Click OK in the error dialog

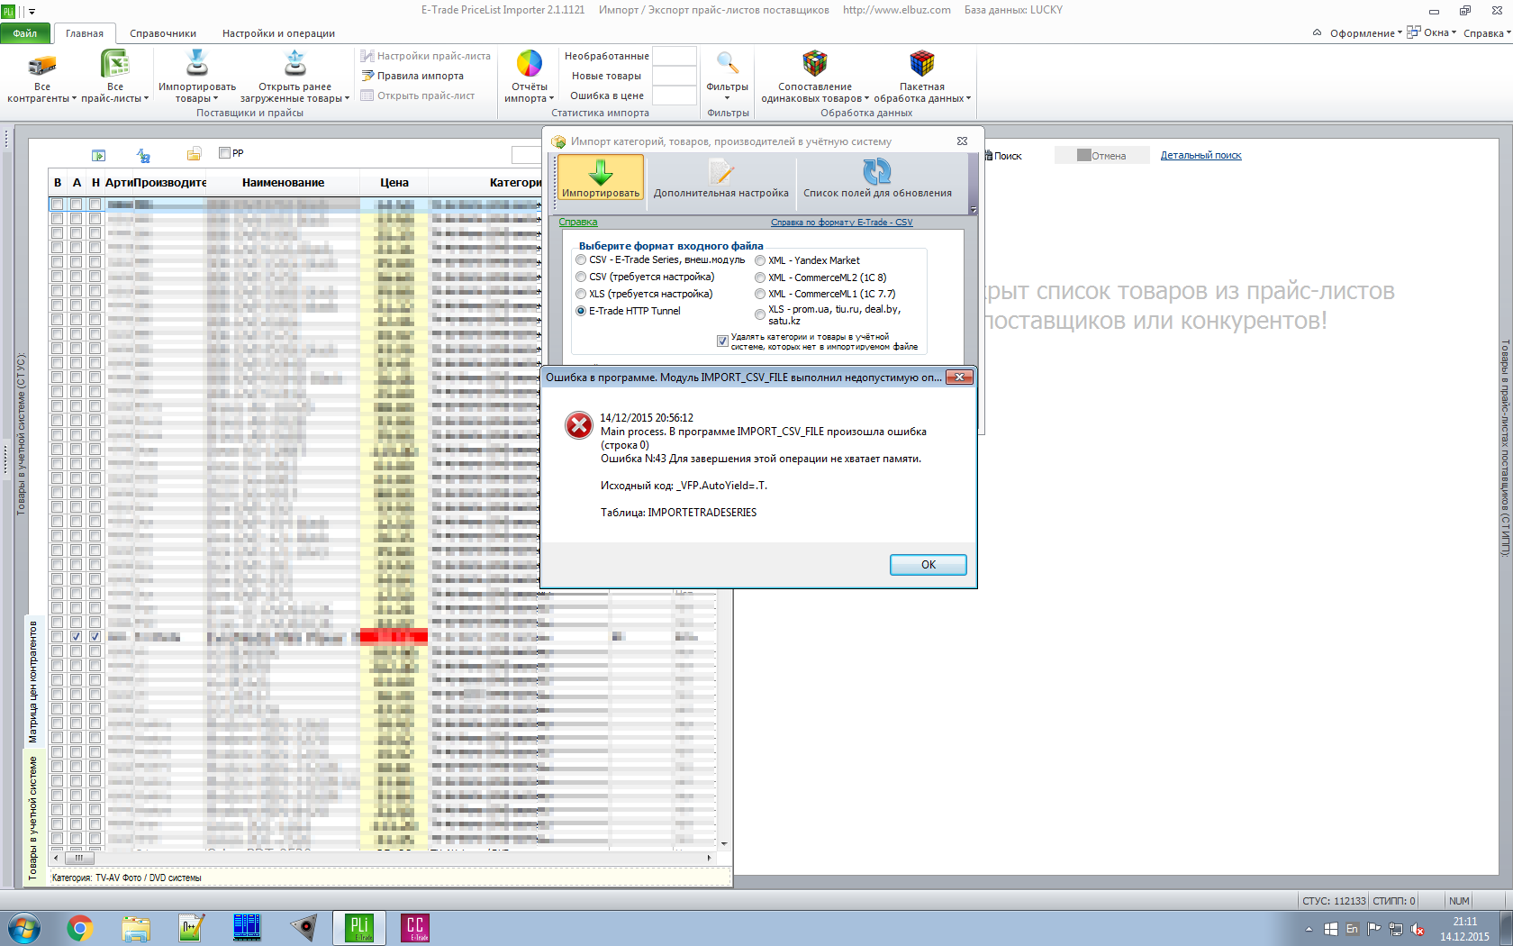[x=929, y=565]
